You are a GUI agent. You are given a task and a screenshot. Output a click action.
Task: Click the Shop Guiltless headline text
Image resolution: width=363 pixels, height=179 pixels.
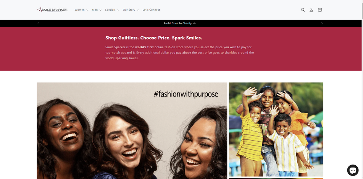(154, 38)
